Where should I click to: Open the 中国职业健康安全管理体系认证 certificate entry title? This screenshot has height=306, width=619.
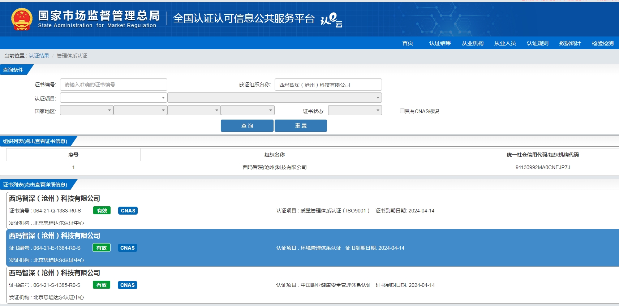(x=55, y=273)
